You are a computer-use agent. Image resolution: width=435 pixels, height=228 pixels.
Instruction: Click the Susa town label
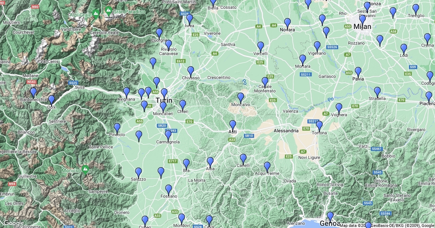80,88
